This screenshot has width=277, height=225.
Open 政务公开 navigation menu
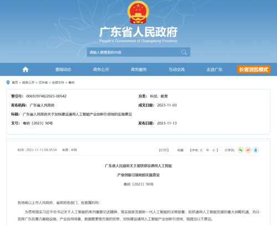[101, 70]
